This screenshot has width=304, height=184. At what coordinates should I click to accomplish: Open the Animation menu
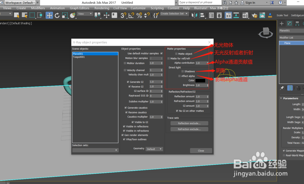pyautogui.click(x=57, y=8)
